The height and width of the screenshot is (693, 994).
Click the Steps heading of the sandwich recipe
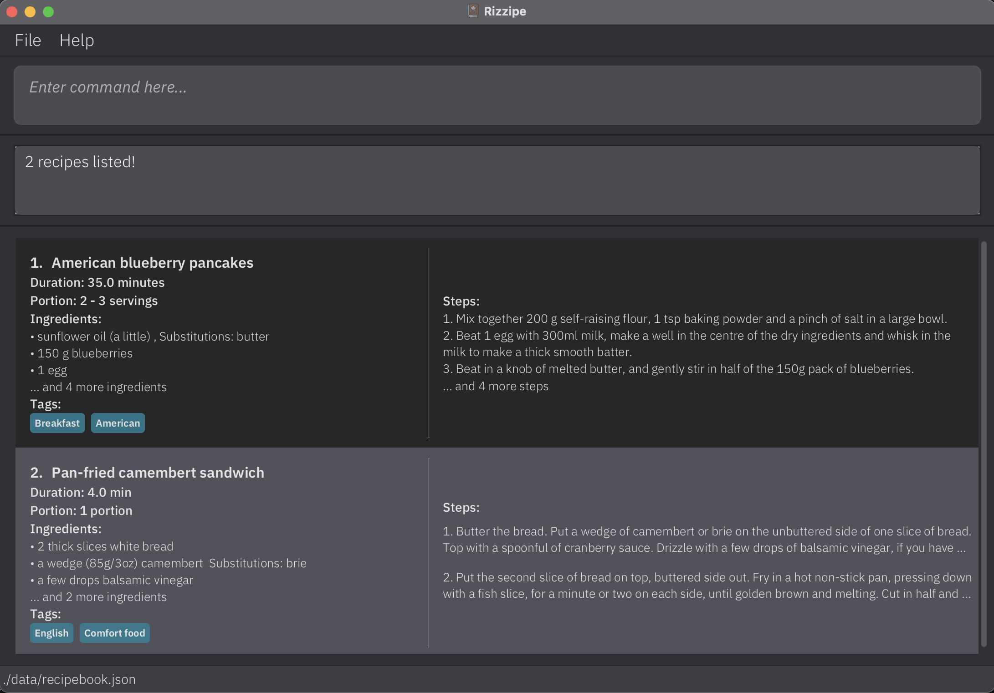point(461,507)
